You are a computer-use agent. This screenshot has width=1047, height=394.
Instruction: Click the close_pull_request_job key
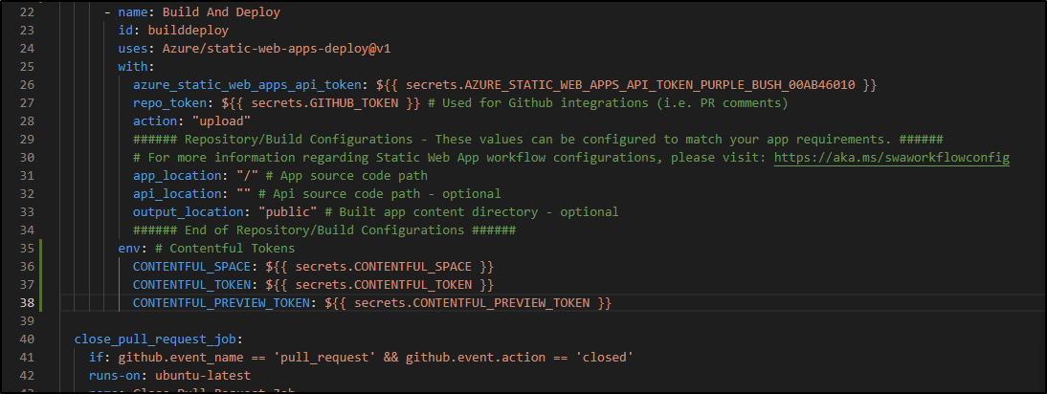tap(155, 339)
